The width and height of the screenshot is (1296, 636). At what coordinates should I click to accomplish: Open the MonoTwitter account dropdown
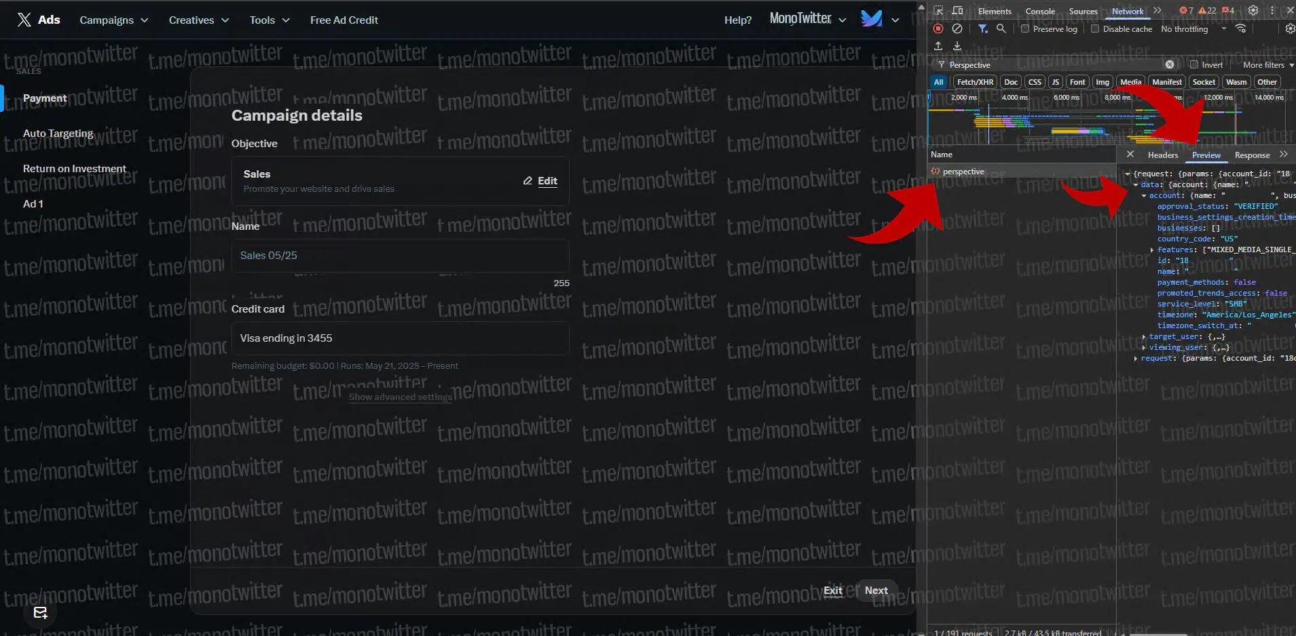(808, 19)
